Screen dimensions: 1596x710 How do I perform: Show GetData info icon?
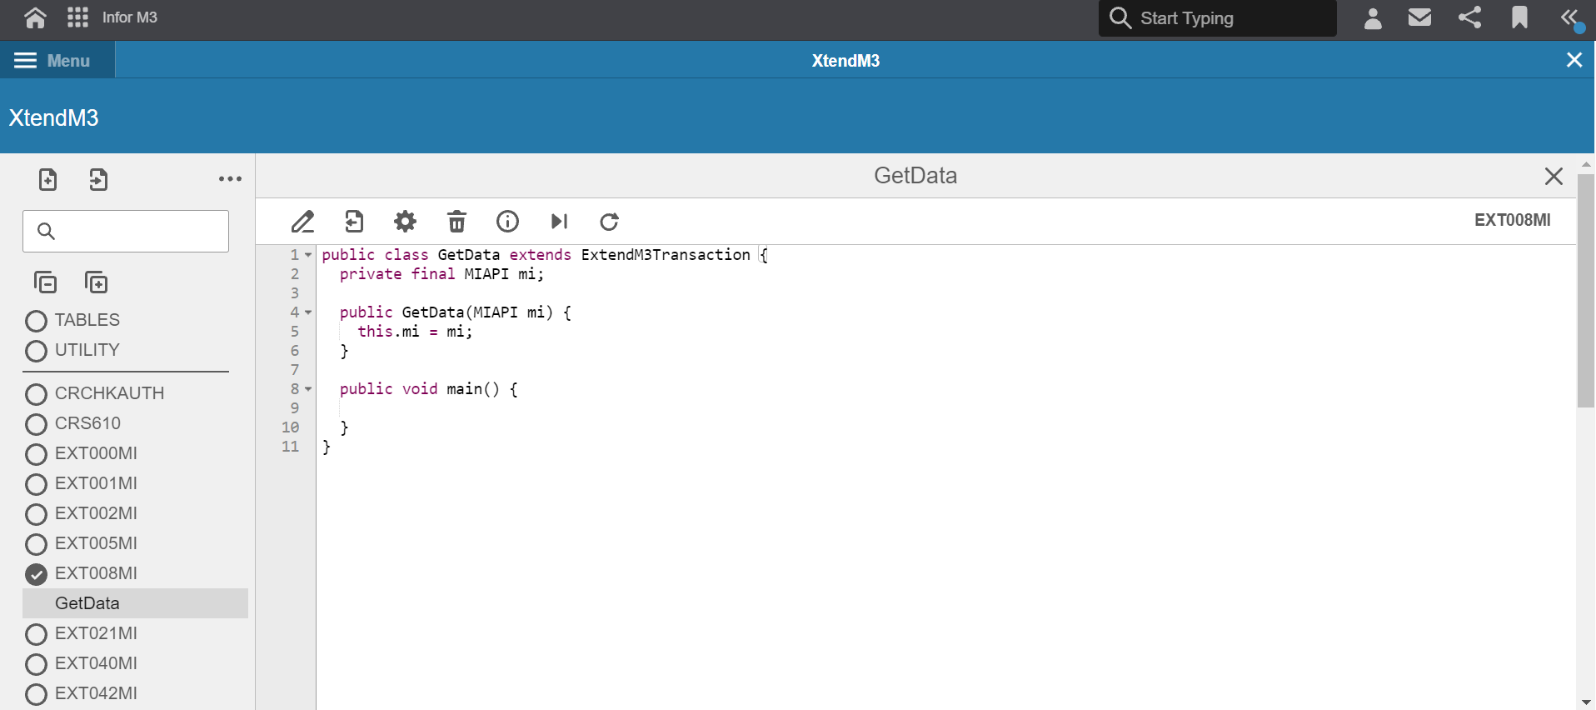(507, 222)
